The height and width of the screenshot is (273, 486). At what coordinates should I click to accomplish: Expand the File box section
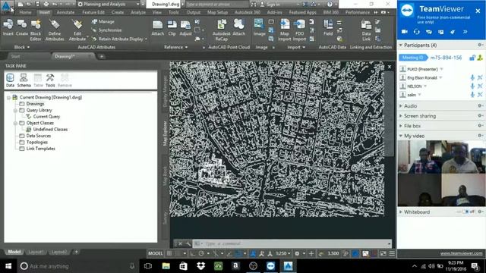click(400, 126)
